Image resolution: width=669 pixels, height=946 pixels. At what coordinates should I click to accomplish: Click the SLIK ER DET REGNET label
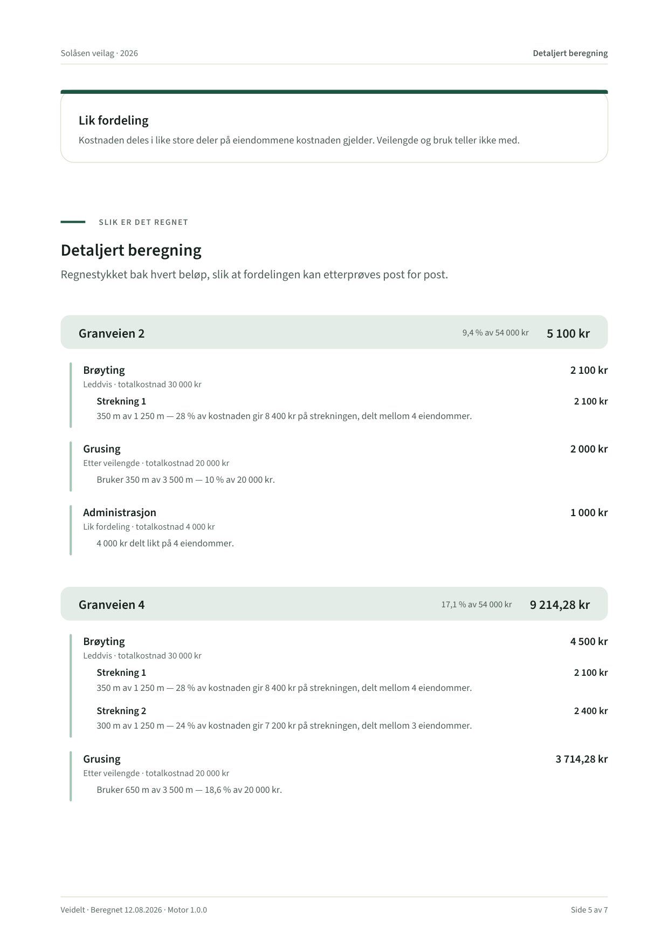coord(143,222)
